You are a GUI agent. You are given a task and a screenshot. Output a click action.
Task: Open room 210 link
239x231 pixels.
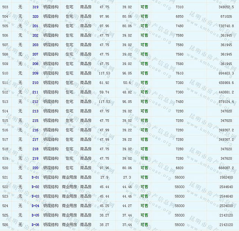(35, 83)
